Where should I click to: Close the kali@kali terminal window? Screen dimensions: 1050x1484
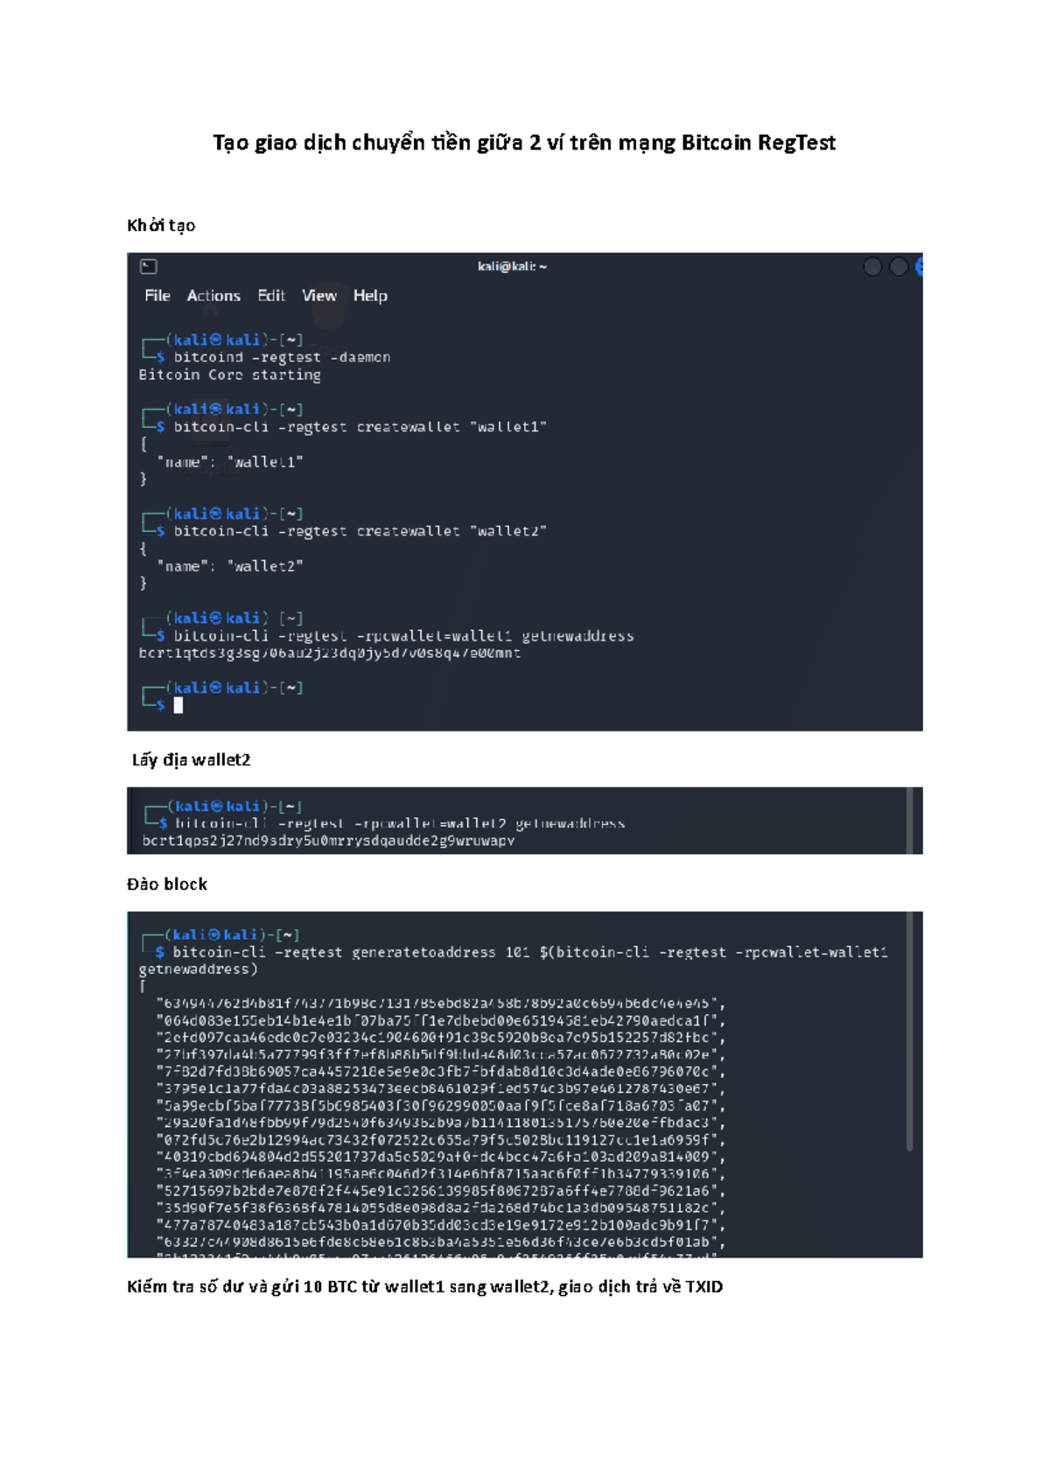click(x=919, y=267)
